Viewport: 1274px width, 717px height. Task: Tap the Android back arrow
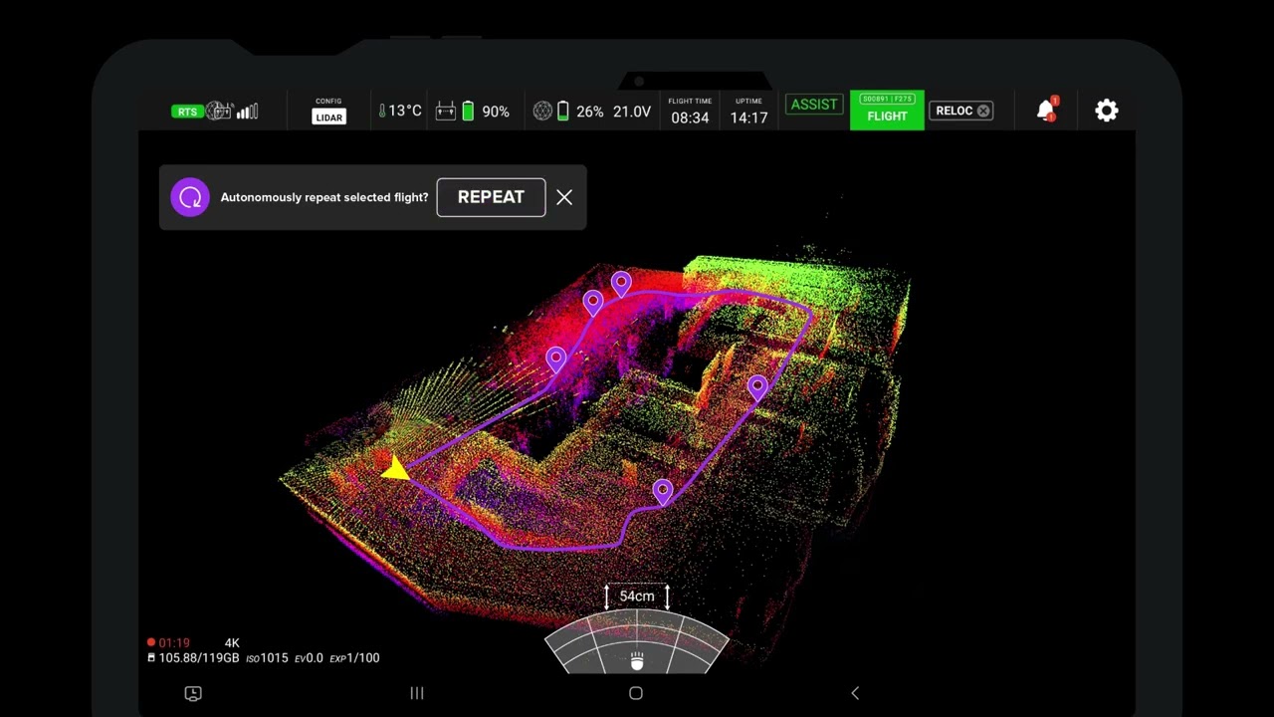(855, 693)
